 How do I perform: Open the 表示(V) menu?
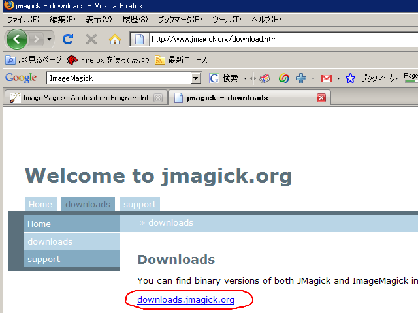coord(99,20)
